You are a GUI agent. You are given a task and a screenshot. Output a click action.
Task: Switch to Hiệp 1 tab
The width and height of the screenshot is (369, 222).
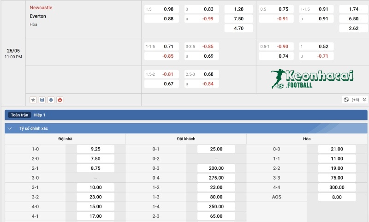tap(39, 115)
